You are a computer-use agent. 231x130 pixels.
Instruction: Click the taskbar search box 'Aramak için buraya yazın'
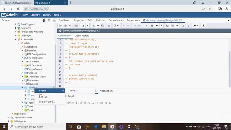pos(37,127)
